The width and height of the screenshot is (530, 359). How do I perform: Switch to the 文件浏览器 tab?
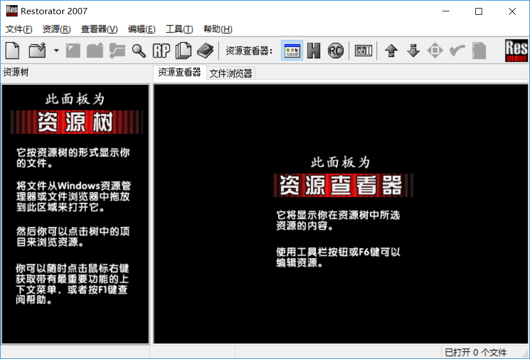pos(231,73)
